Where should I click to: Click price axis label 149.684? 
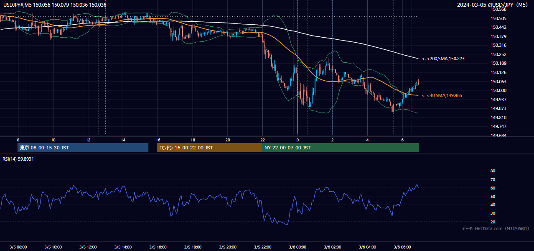[x=498, y=136]
